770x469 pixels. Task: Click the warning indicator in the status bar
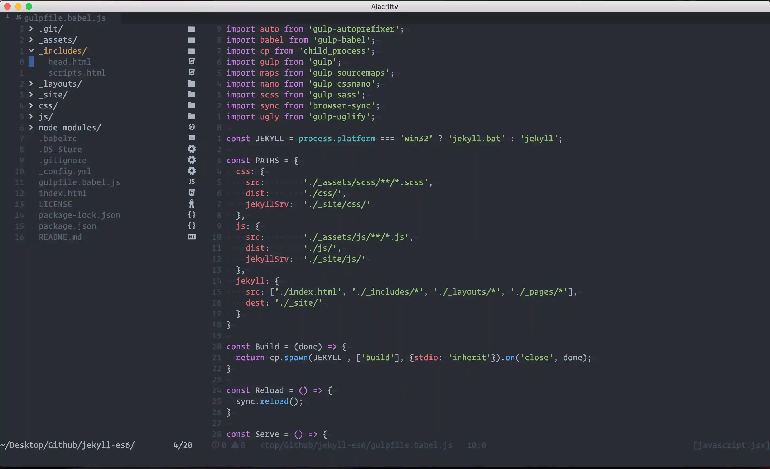coord(237,445)
